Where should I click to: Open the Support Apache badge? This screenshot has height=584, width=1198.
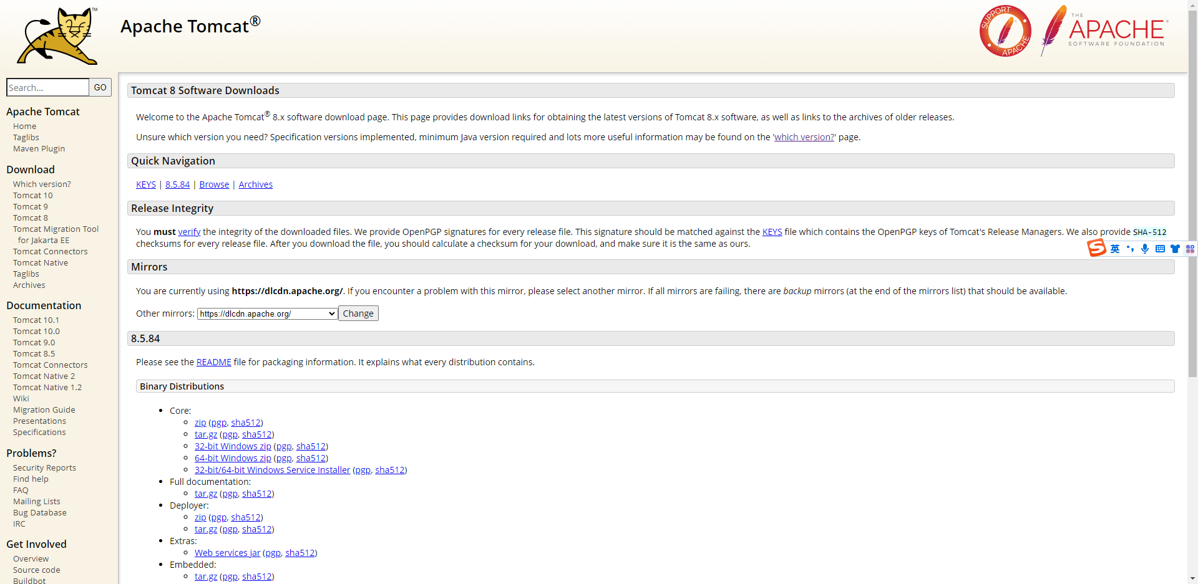(x=1005, y=31)
